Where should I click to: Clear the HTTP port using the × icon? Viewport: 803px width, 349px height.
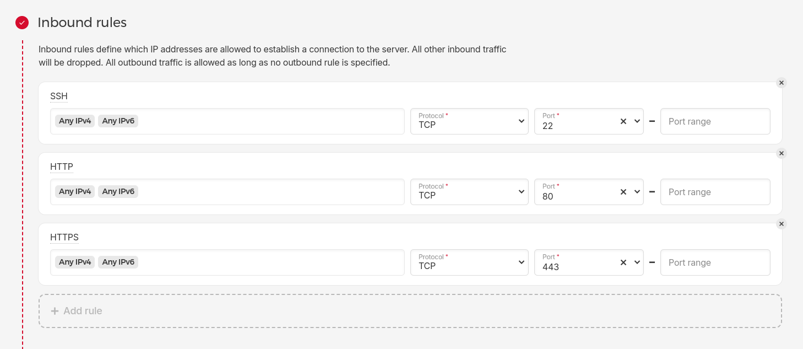click(623, 192)
